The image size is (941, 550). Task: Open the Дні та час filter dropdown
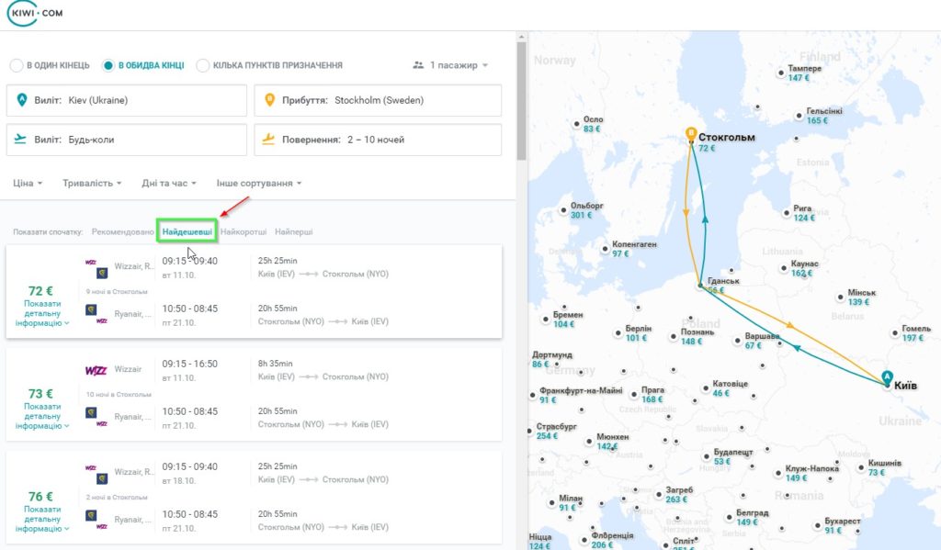pos(169,183)
